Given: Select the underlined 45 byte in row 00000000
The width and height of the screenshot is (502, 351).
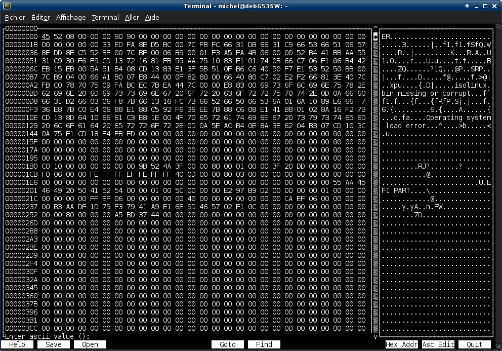Looking at the screenshot, I should 46,36.
